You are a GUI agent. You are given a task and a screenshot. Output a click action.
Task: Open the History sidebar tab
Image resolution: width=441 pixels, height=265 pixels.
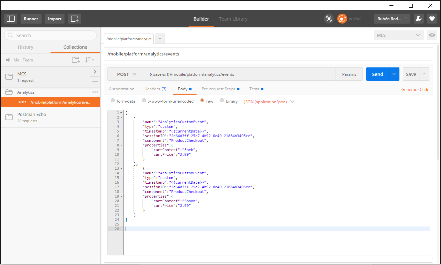[x=26, y=47]
